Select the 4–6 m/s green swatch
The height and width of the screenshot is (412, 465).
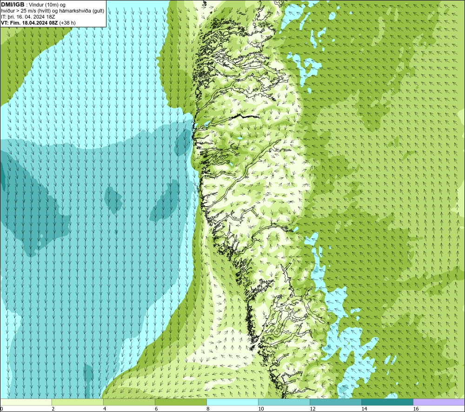(129, 402)
